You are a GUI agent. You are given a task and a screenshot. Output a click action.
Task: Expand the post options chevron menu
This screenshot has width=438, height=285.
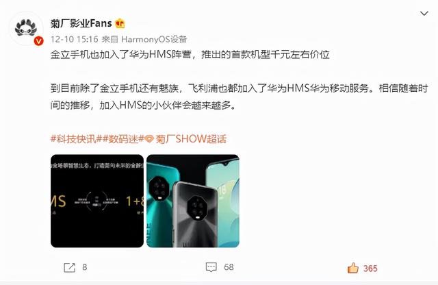[424, 14]
